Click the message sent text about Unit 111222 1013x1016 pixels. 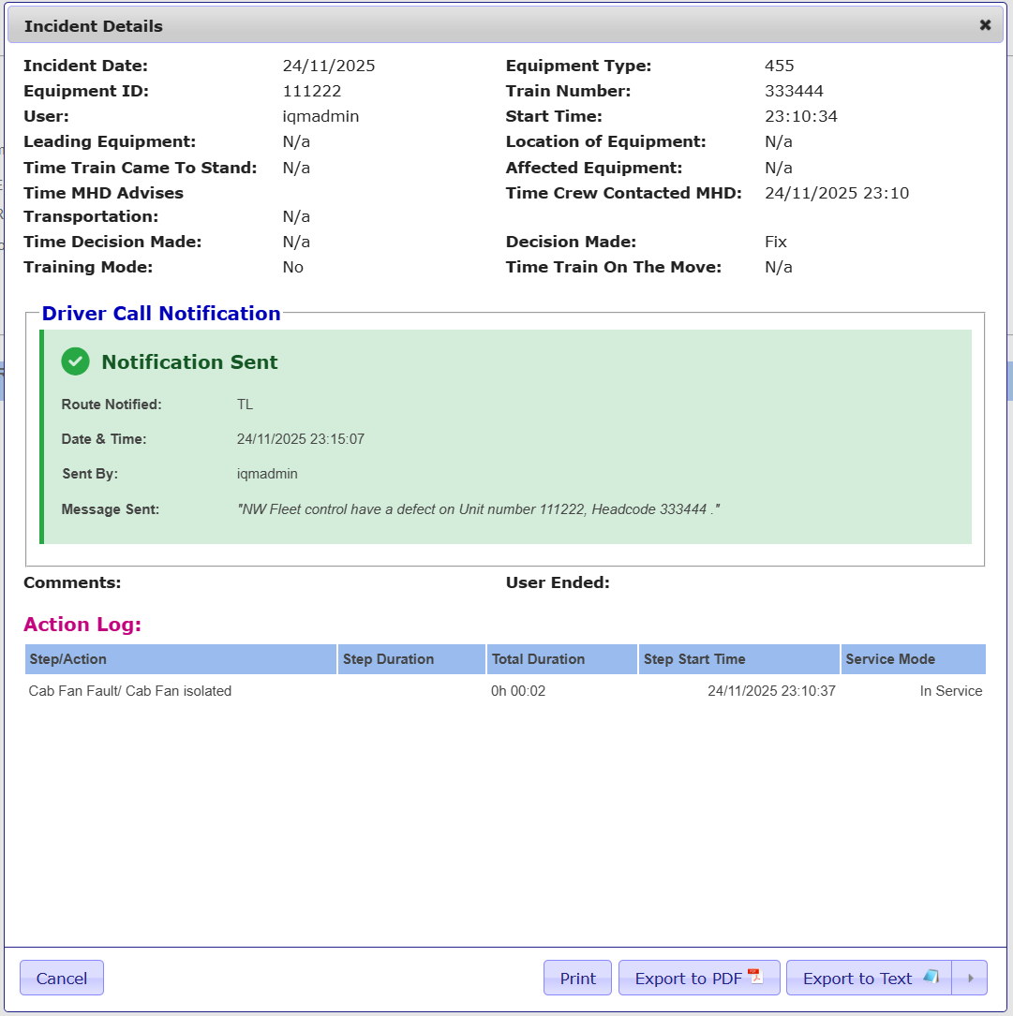point(478,509)
